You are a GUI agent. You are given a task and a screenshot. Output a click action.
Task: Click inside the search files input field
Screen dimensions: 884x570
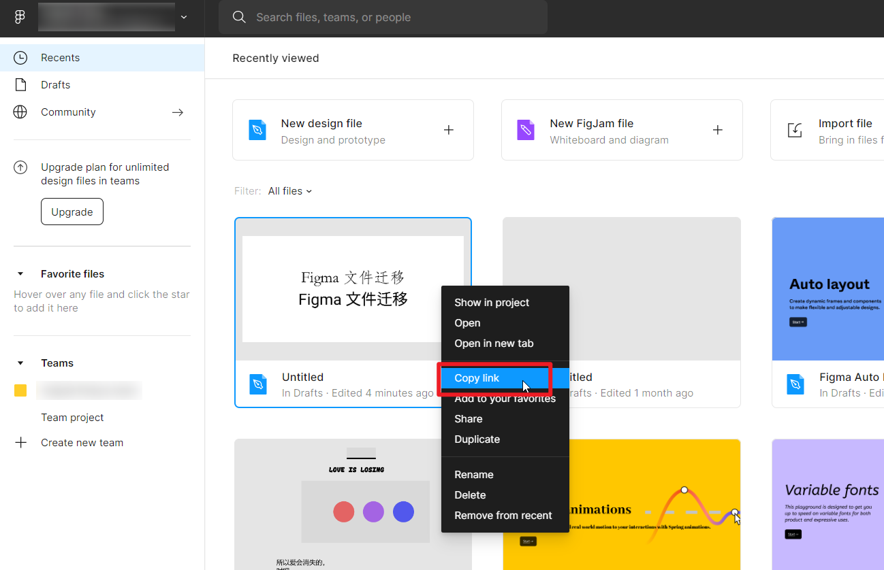point(381,17)
